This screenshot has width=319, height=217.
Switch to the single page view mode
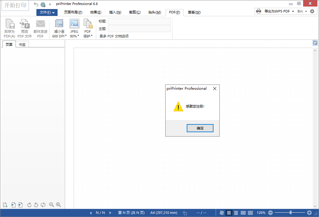229,213
